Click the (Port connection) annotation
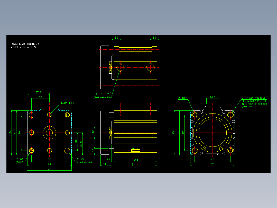This screenshot has height=208, width=277. [103, 97]
